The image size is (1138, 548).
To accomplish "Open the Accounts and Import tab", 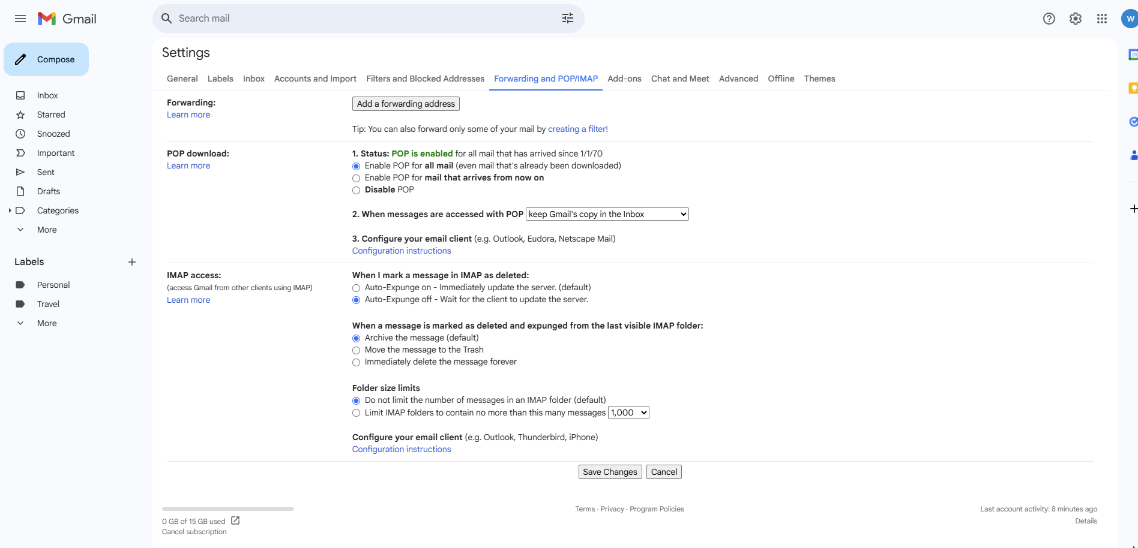I will (x=315, y=79).
